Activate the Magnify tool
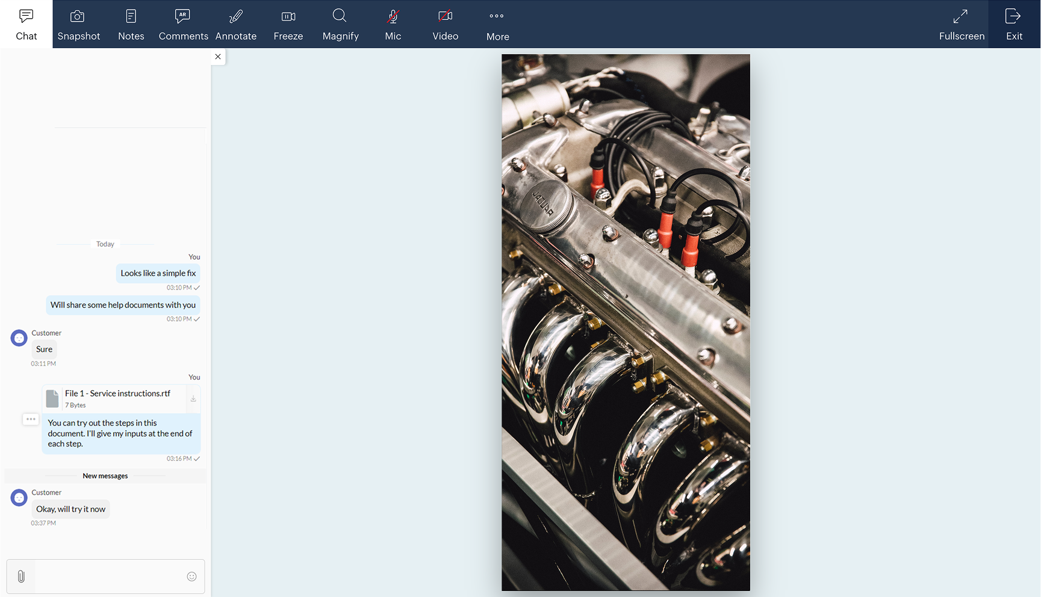This screenshot has height=597, width=1041. click(x=341, y=24)
